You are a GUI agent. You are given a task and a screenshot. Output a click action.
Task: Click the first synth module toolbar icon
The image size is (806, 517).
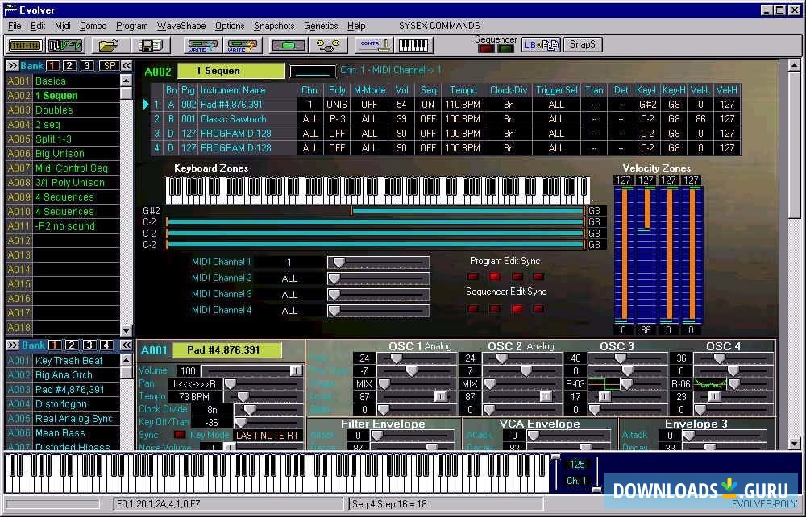click(25, 45)
